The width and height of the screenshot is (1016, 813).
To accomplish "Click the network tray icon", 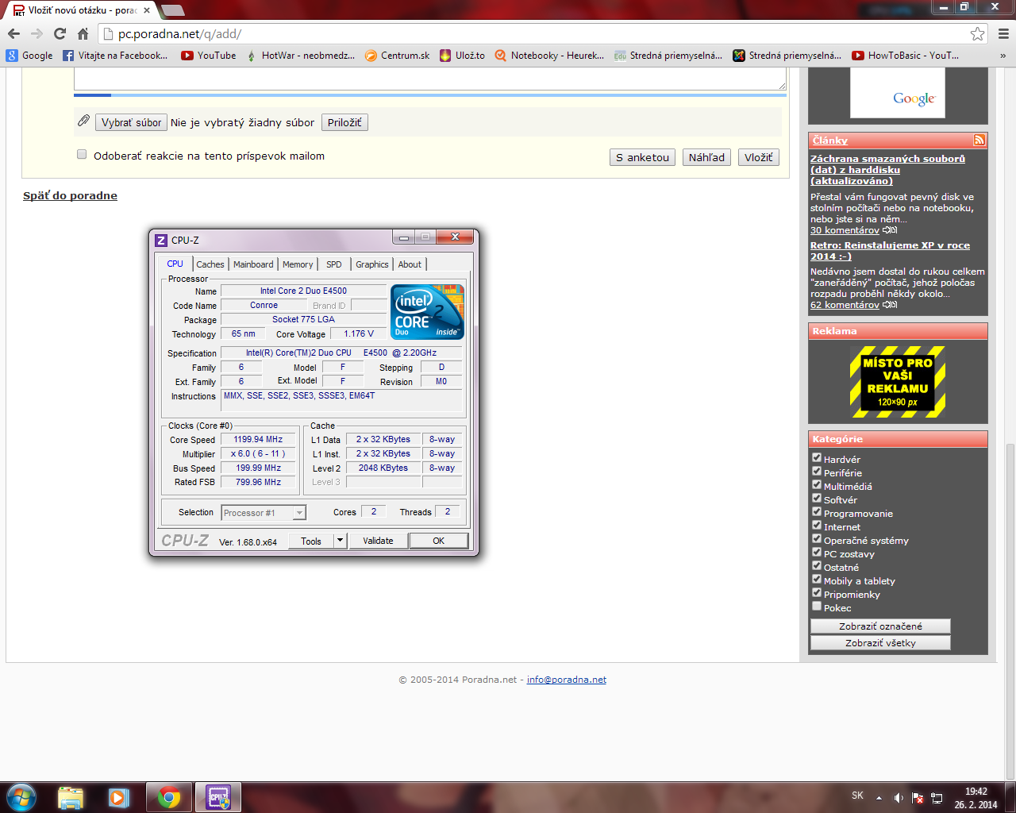I will pos(937,798).
